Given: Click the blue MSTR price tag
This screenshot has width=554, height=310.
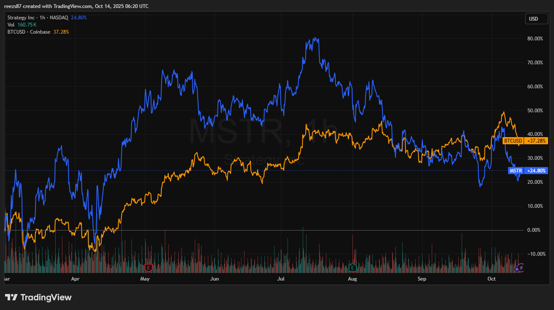Looking at the screenshot, I should tap(516, 171).
